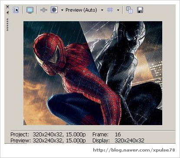180x158 pixels.
Task: Click the Display 320x240x32 text
Action: click(x=118, y=140)
